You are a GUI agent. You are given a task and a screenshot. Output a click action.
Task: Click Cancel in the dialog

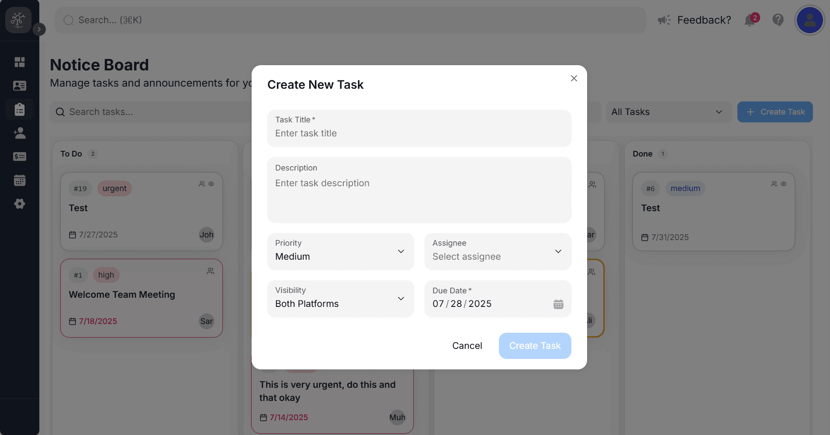pyautogui.click(x=467, y=346)
